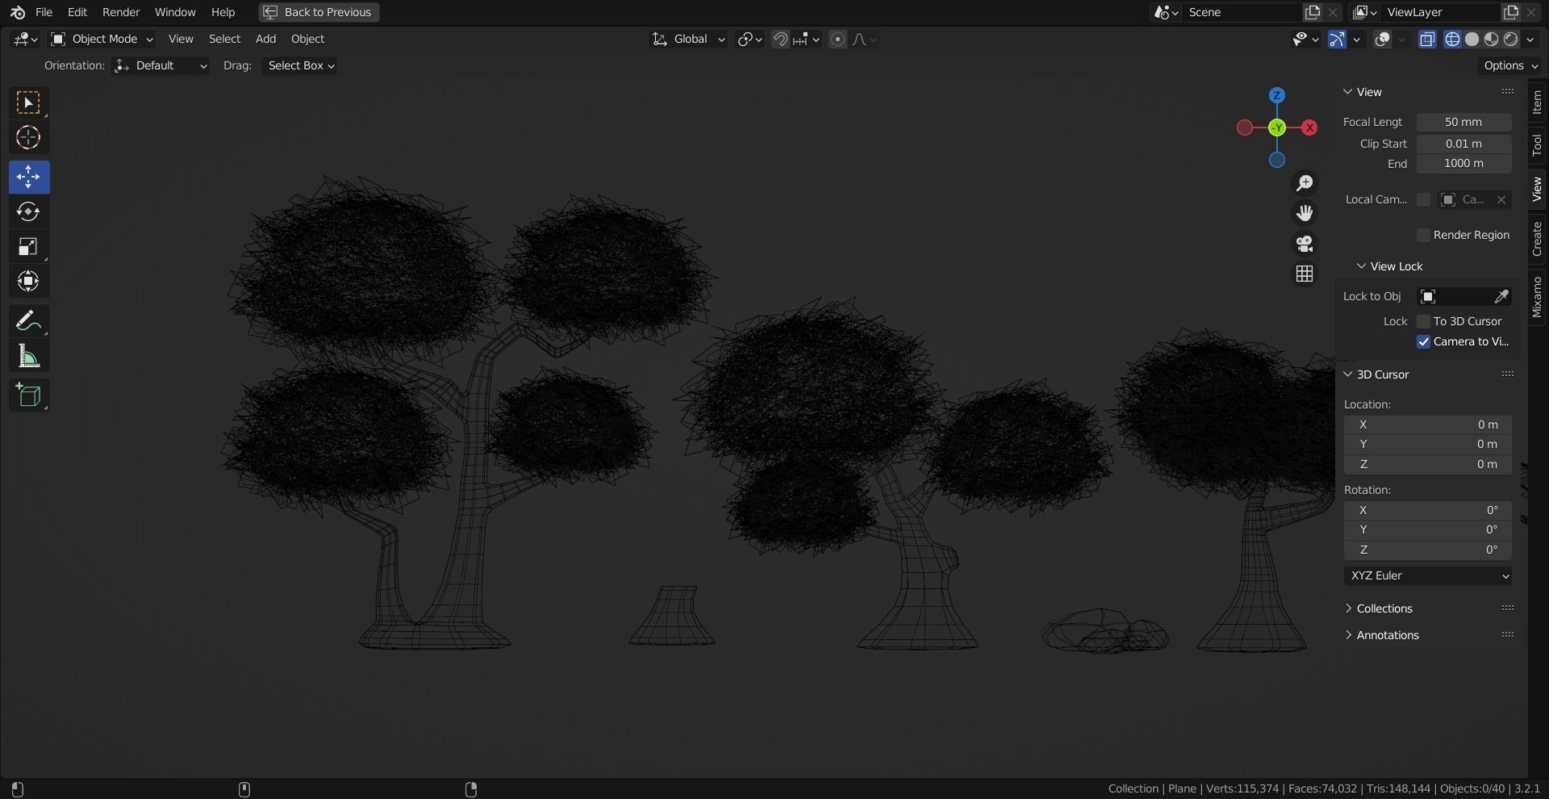The width and height of the screenshot is (1549, 799).
Task: Select the 3D Cursor tool
Action: [x=28, y=138]
